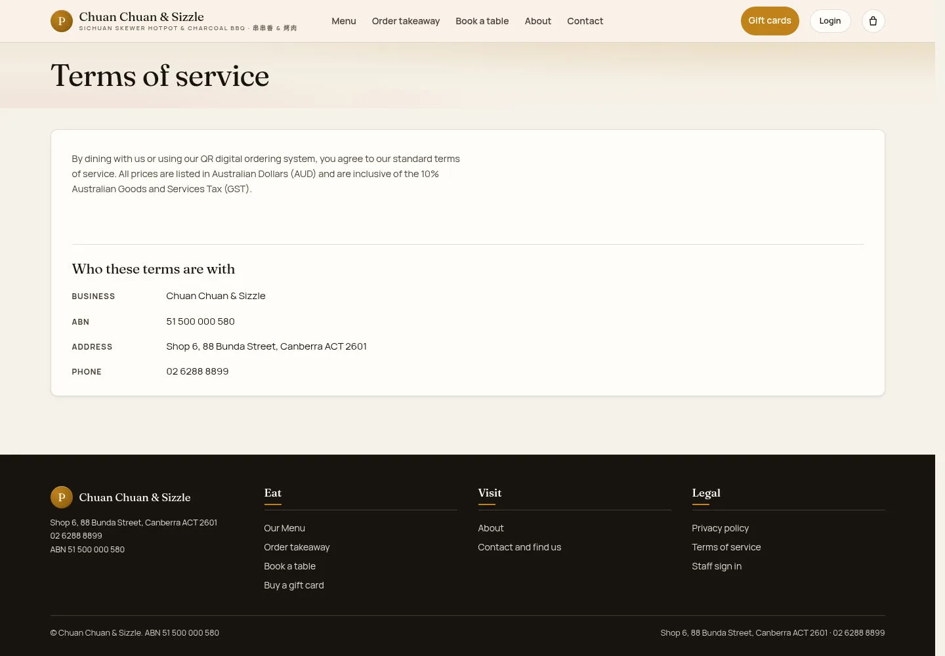Click the business name value in the card
Screen dimensions: 945x656
[x=216, y=296]
